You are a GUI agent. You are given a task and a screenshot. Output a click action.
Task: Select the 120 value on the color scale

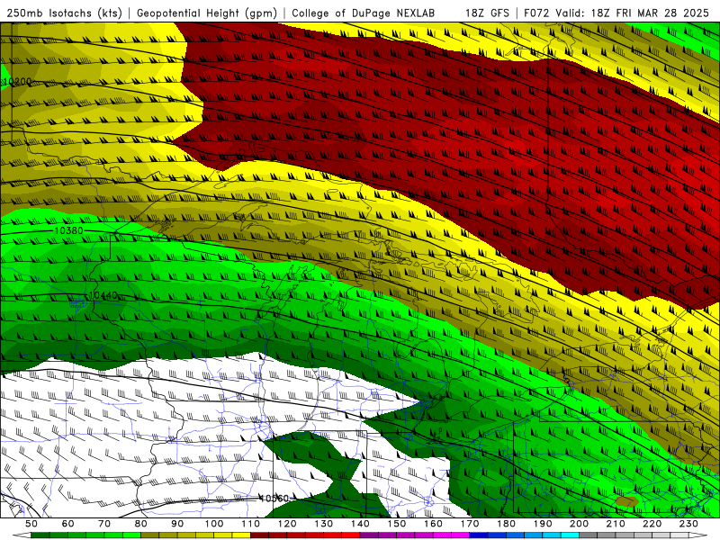[287, 524]
